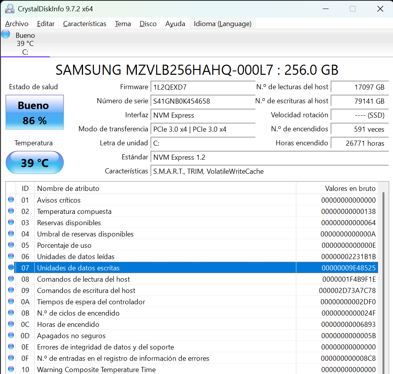393x374 pixels.
Task: Click the serial number field S41GNB0K454658
Action: pos(203,101)
